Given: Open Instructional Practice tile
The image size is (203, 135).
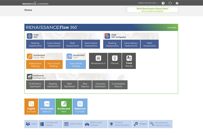Looking at the screenshot, I should click(x=76, y=64).
